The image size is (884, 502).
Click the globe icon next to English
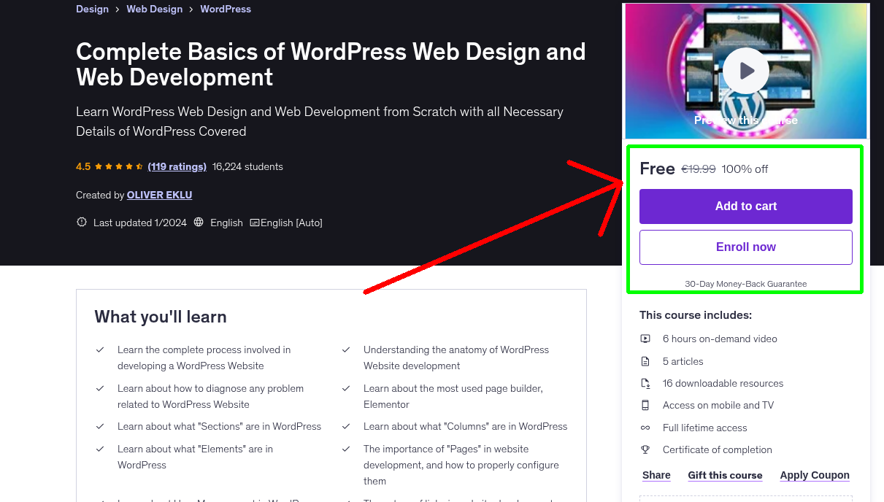199,223
